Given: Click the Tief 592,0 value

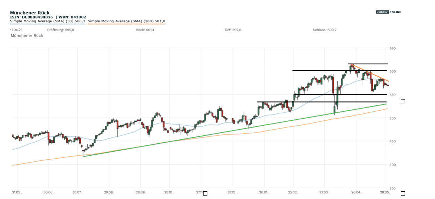Looking at the screenshot, I should click(233, 30).
